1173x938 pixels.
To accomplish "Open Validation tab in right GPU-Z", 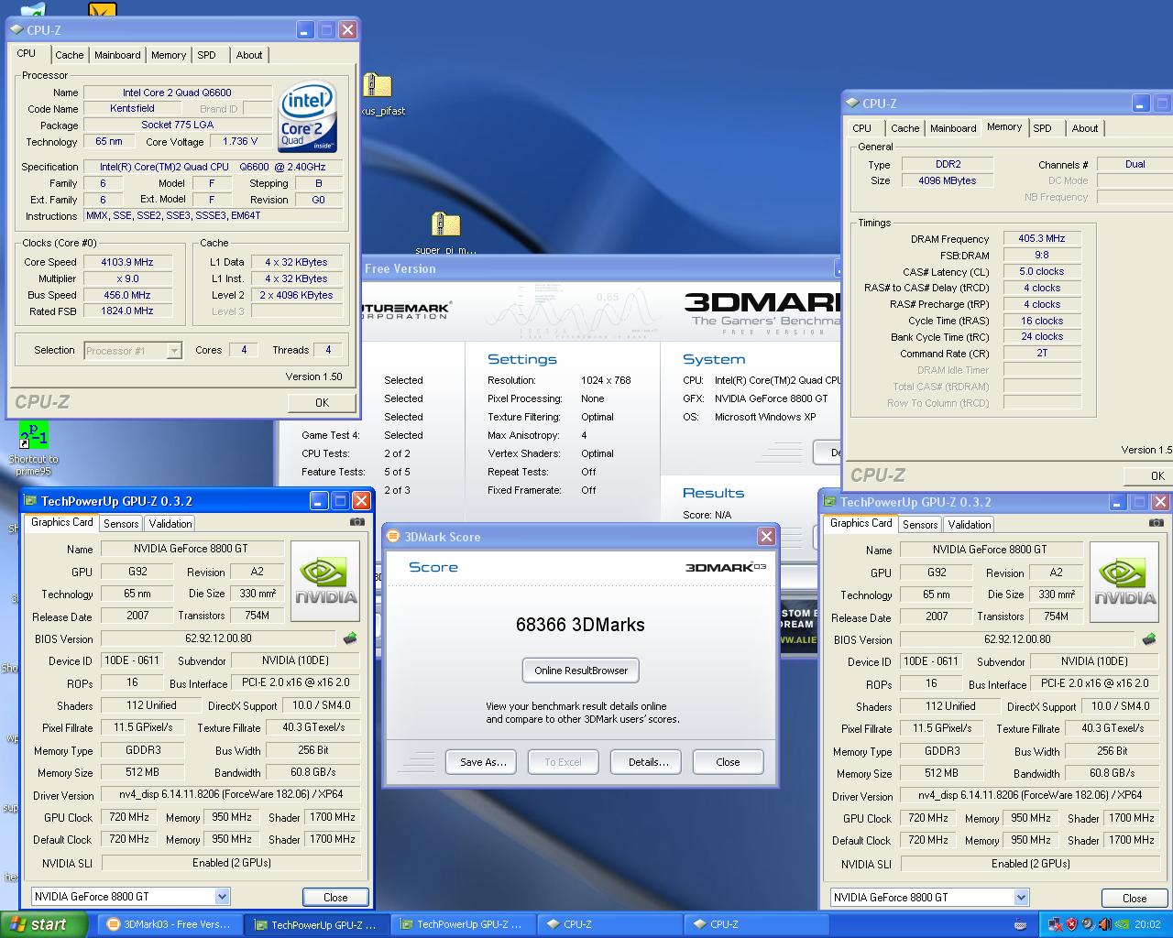I will pos(970,525).
